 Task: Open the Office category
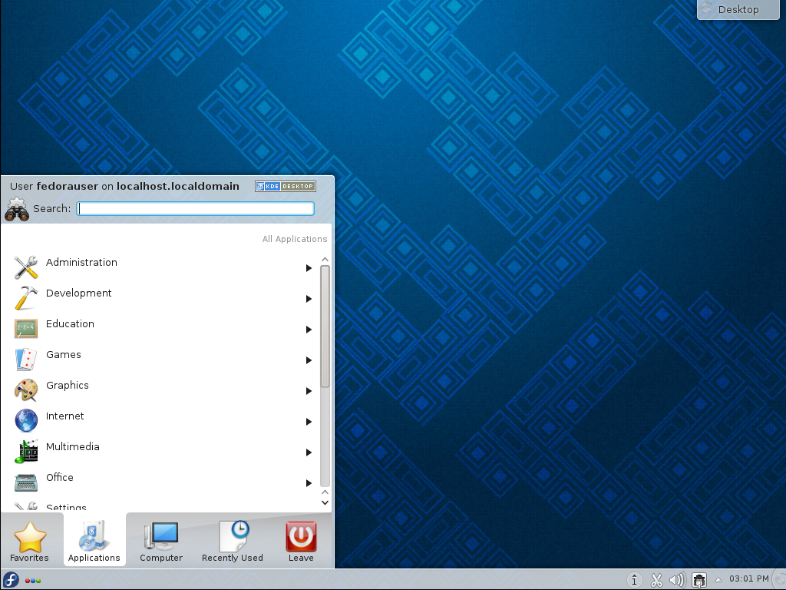(x=164, y=482)
